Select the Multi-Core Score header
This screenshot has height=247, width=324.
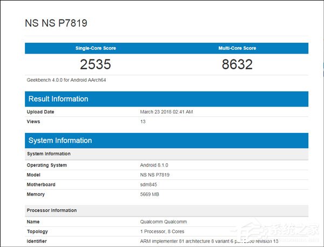point(237,48)
